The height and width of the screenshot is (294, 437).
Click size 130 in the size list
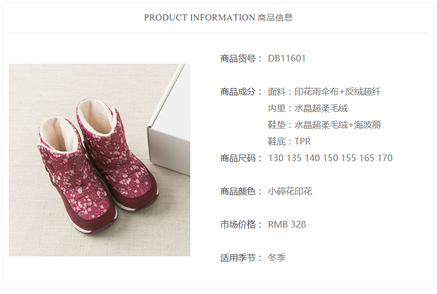[275, 158]
